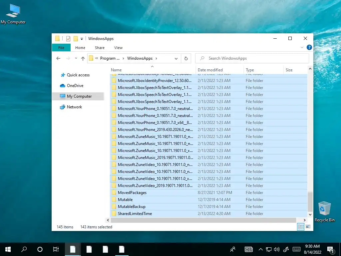Open the File ribbon tab
The width and height of the screenshot is (341, 256).
tap(61, 48)
